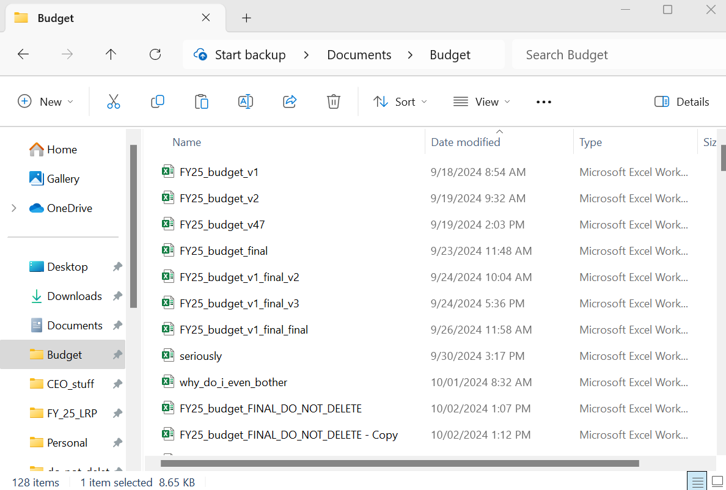Click the navigation pane vertical scrollbar
Viewport: 726px width, 490px height.
(133, 226)
